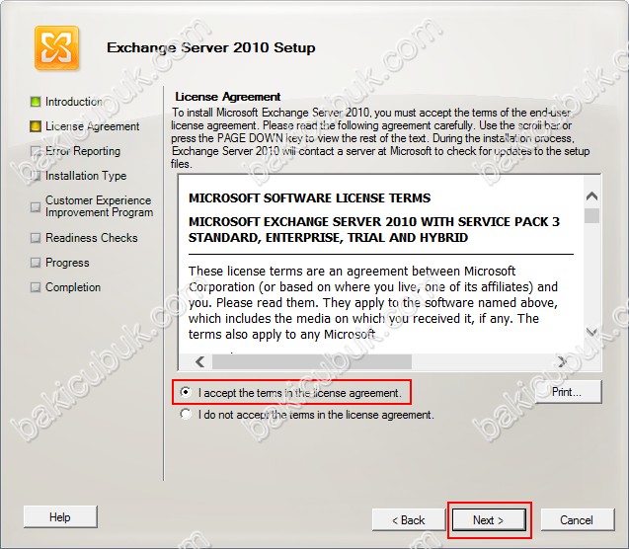The image size is (629, 549).
Task: Click the Customer Experience Improvement Program step box
Action: (x=36, y=207)
